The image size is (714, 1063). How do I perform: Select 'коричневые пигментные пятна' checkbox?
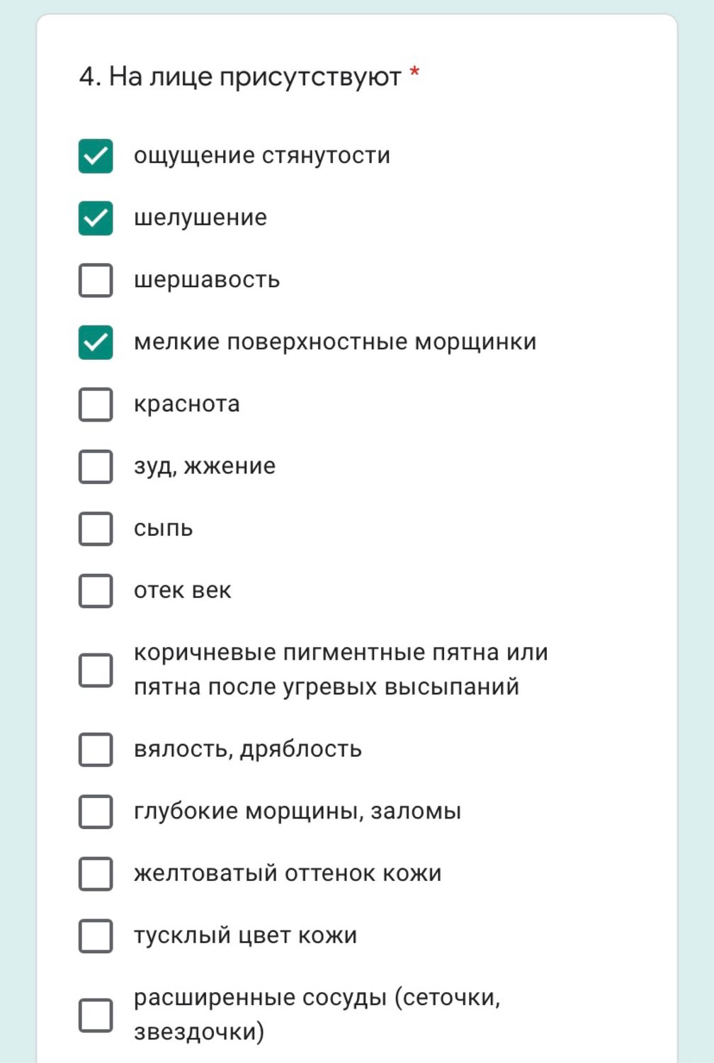(96, 670)
